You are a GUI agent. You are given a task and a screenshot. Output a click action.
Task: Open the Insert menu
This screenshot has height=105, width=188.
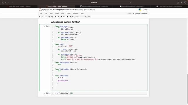point(57,14)
